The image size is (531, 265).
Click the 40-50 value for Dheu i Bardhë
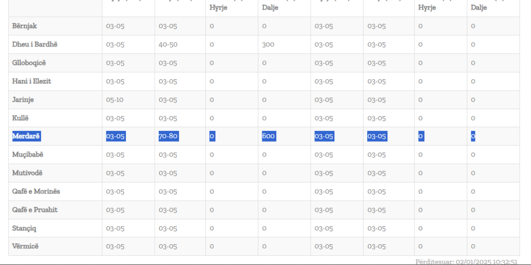(168, 45)
